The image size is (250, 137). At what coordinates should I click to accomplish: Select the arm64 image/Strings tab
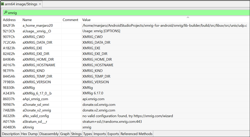point(21,4)
